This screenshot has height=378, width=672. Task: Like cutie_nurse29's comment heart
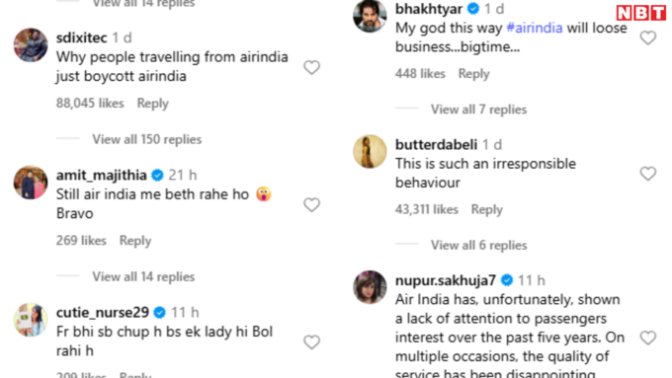(x=311, y=342)
